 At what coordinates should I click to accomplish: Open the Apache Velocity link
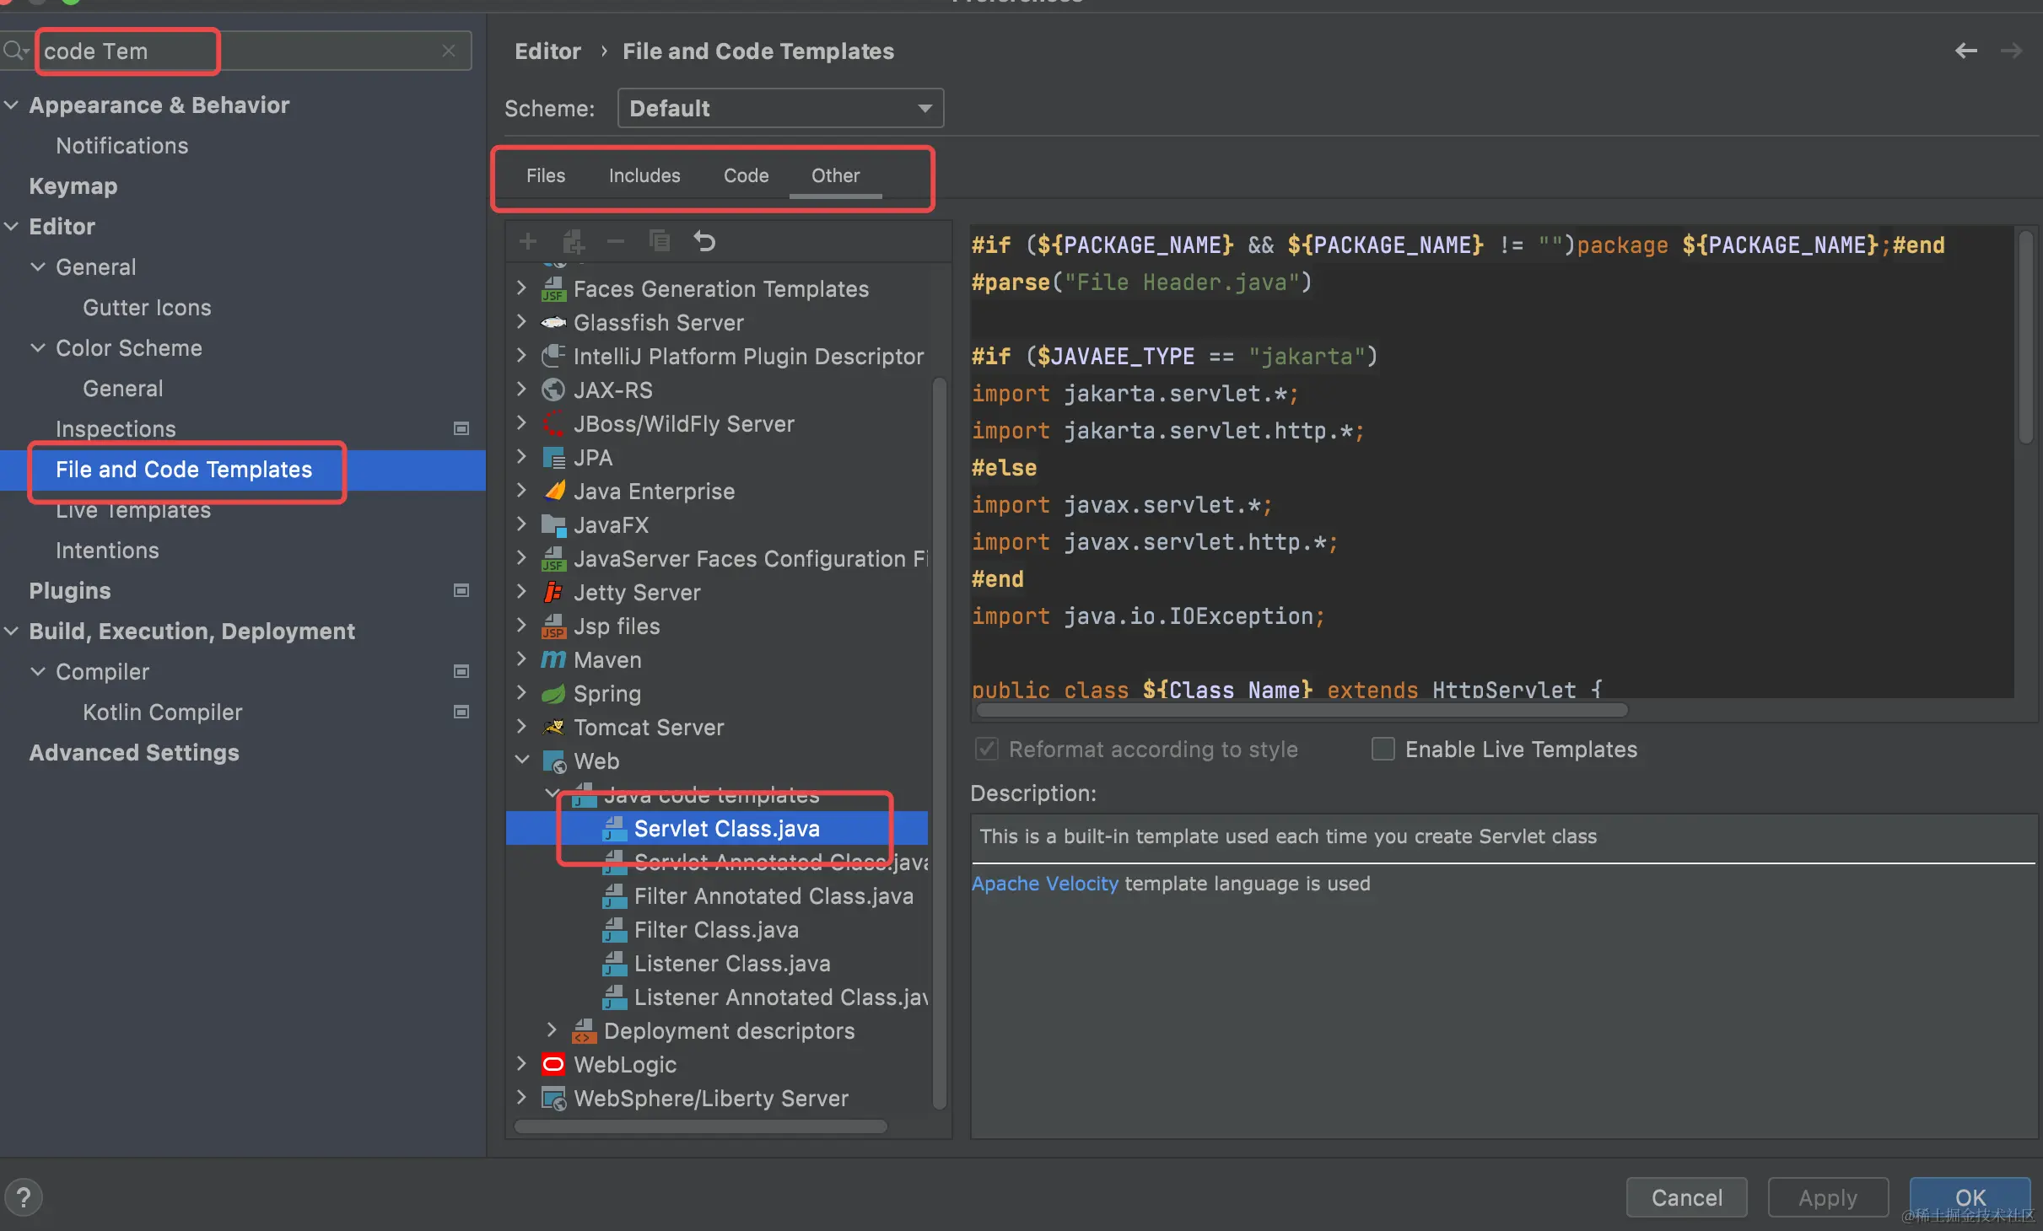pos(1044,883)
